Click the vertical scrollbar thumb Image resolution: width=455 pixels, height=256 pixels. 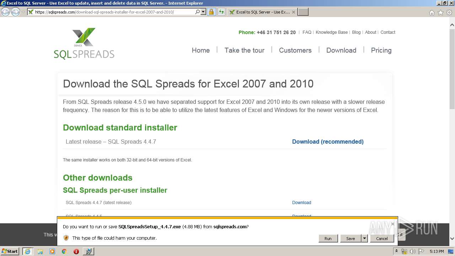tap(452, 69)
